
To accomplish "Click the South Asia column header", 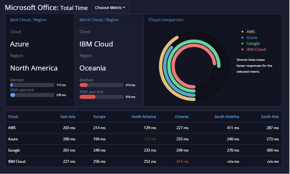I will 270,117.
